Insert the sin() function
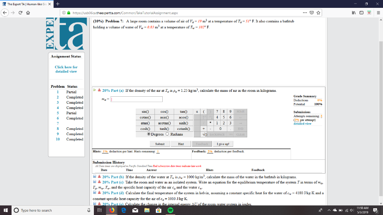Screen dimensions: 383x215 (145, 111)
